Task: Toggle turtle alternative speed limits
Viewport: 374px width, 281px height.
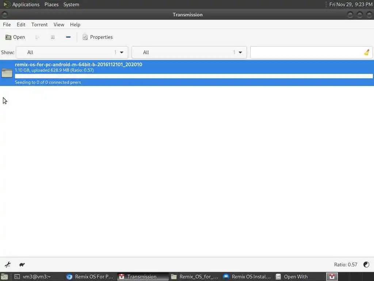Action: [x=22, y=265]
